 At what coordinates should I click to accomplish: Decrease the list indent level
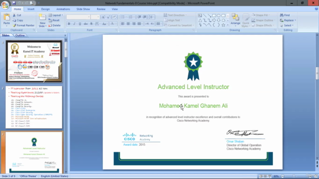point(139,17)
